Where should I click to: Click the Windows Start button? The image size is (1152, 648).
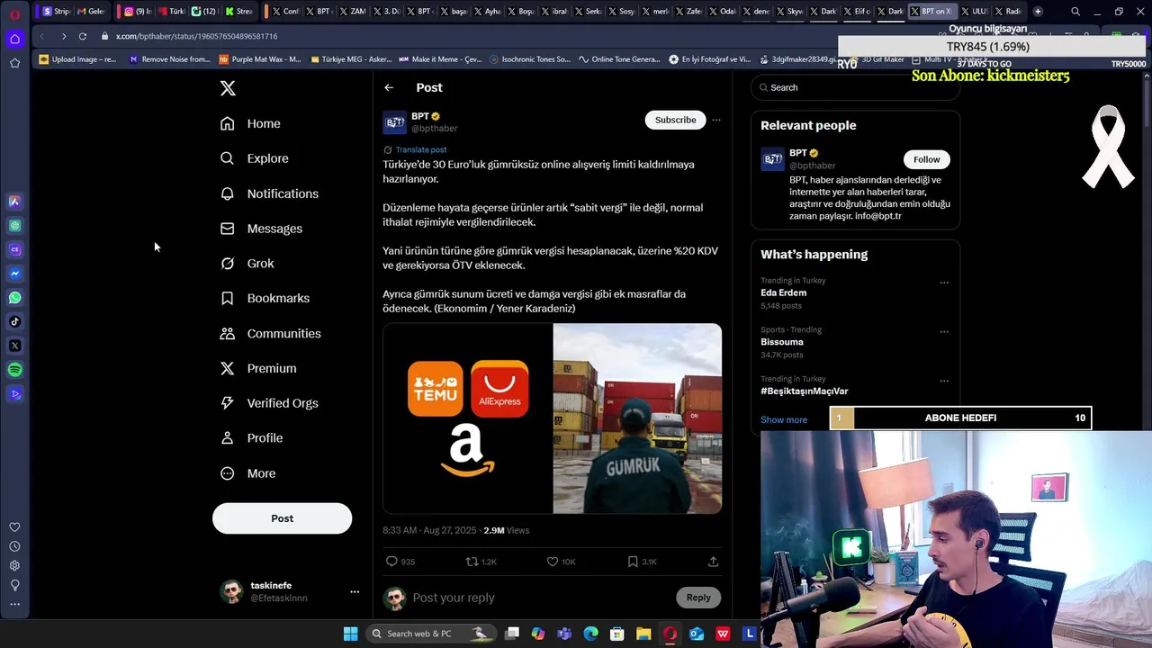350,634
